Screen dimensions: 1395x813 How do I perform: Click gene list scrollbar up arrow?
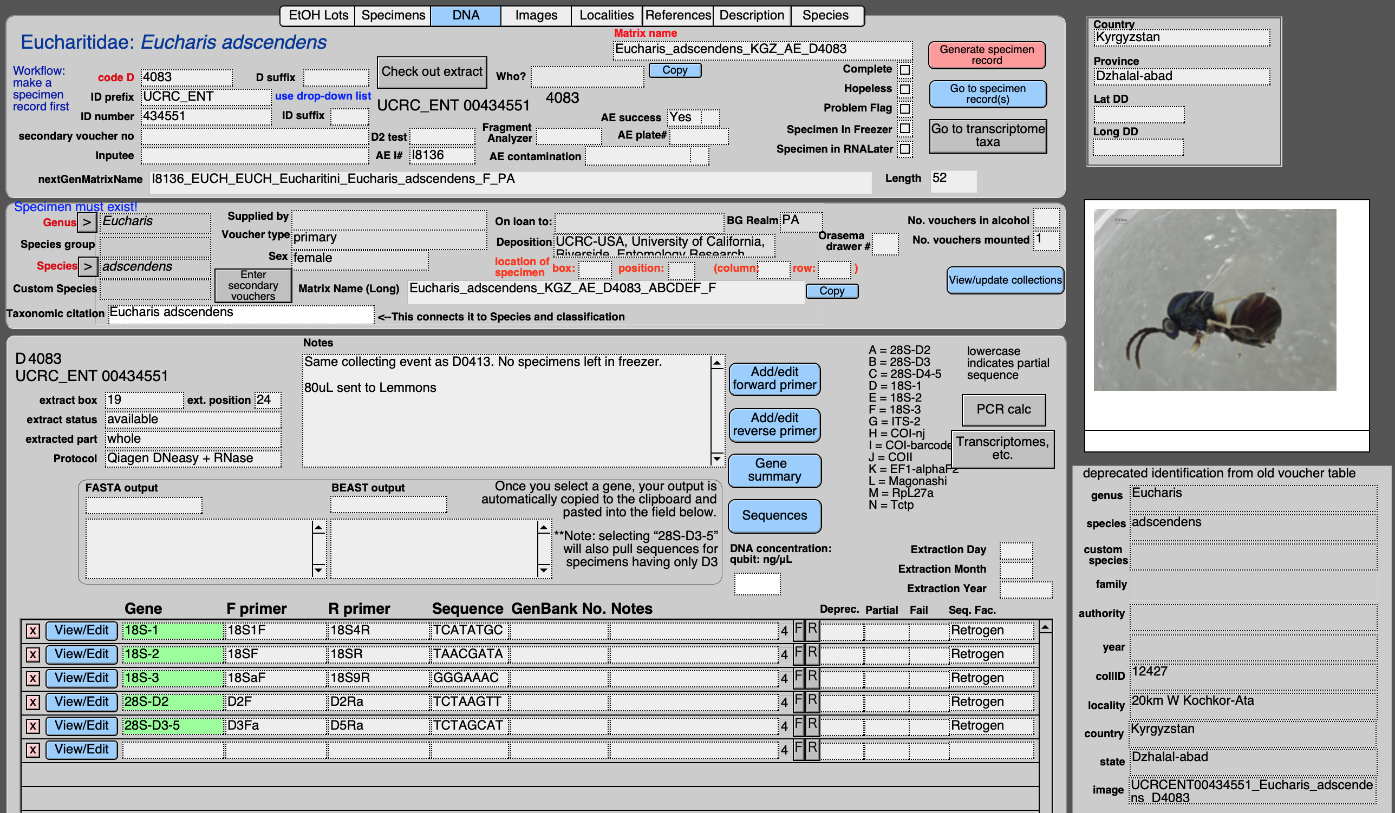click(1045, 627)
